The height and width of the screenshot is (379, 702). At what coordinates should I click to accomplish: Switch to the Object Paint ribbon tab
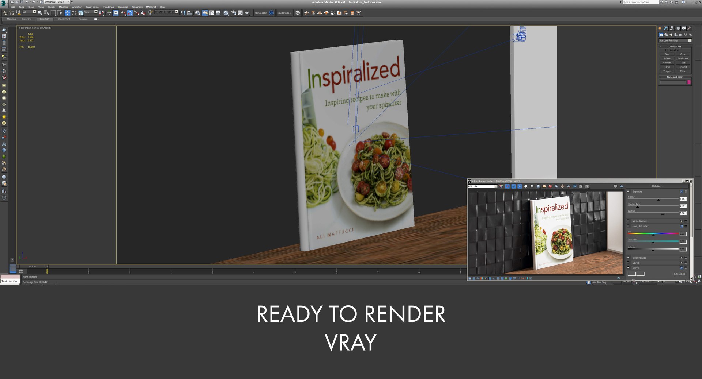(x=64, y=19)
